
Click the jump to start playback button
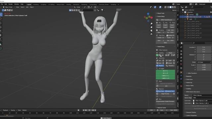(83, 110)
